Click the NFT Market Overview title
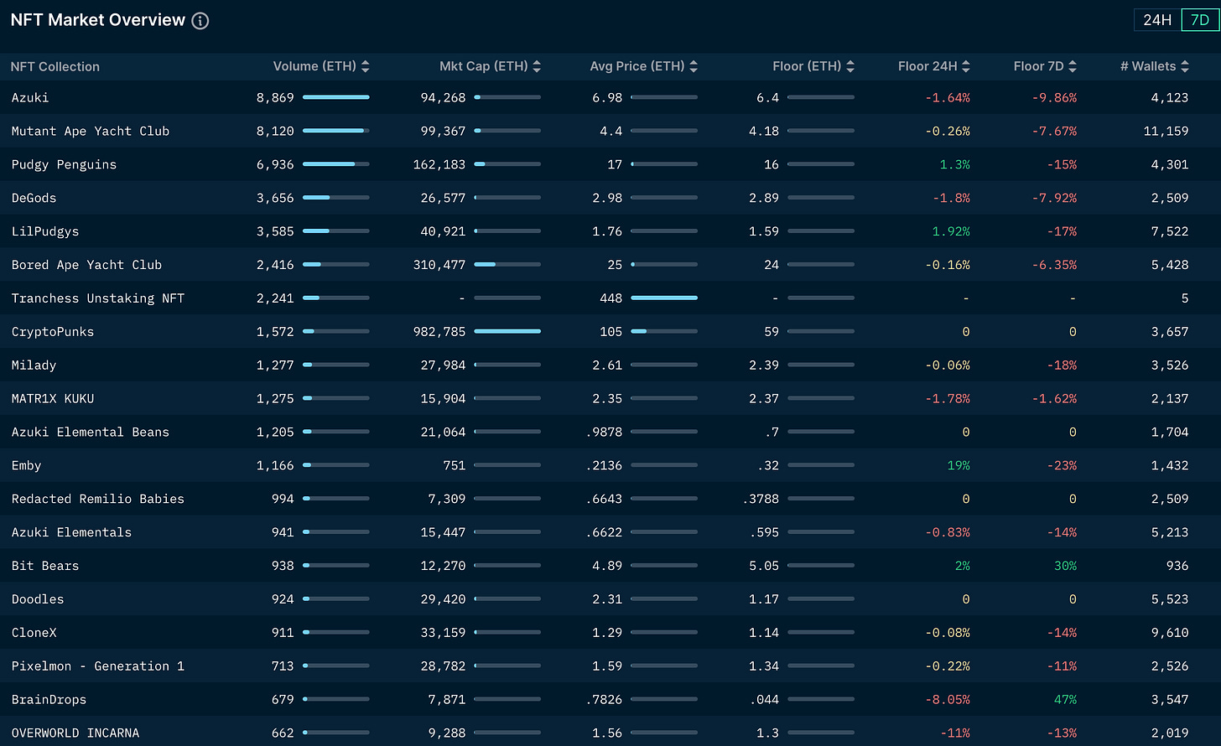Screen dimensions: 1221x746 pyautogui.click(x=98, y=20)
